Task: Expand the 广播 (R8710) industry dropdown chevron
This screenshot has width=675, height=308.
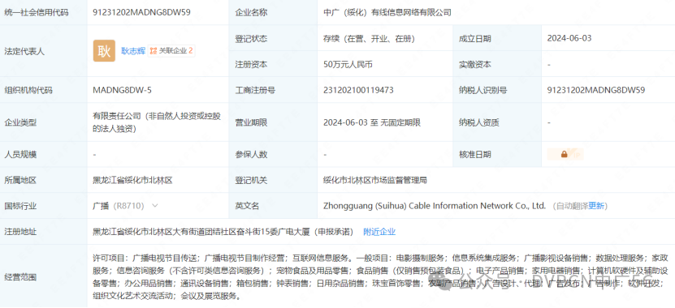Action: pos(155,206)
